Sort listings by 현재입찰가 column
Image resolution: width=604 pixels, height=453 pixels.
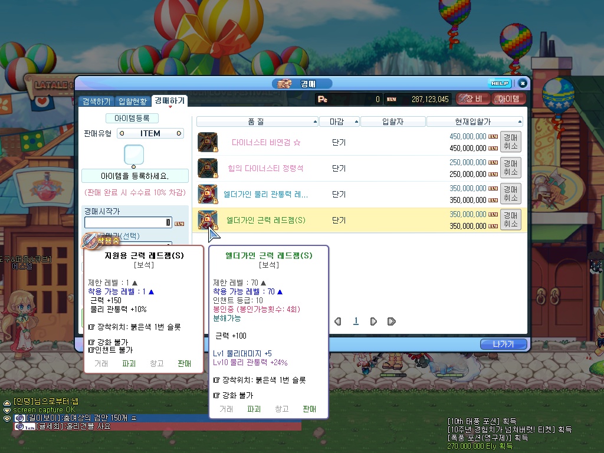coord(474,122)
